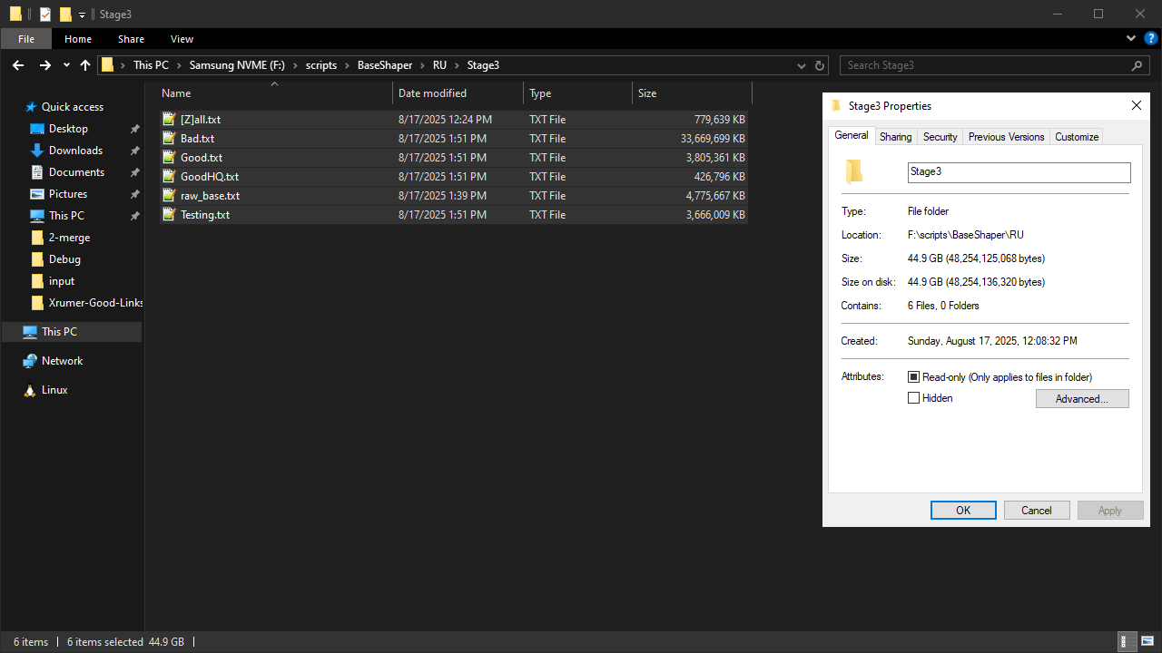Switch to the Previous Versions tab
Viewport: 1162px width, 653px height.
click(x=1006, y=137)
